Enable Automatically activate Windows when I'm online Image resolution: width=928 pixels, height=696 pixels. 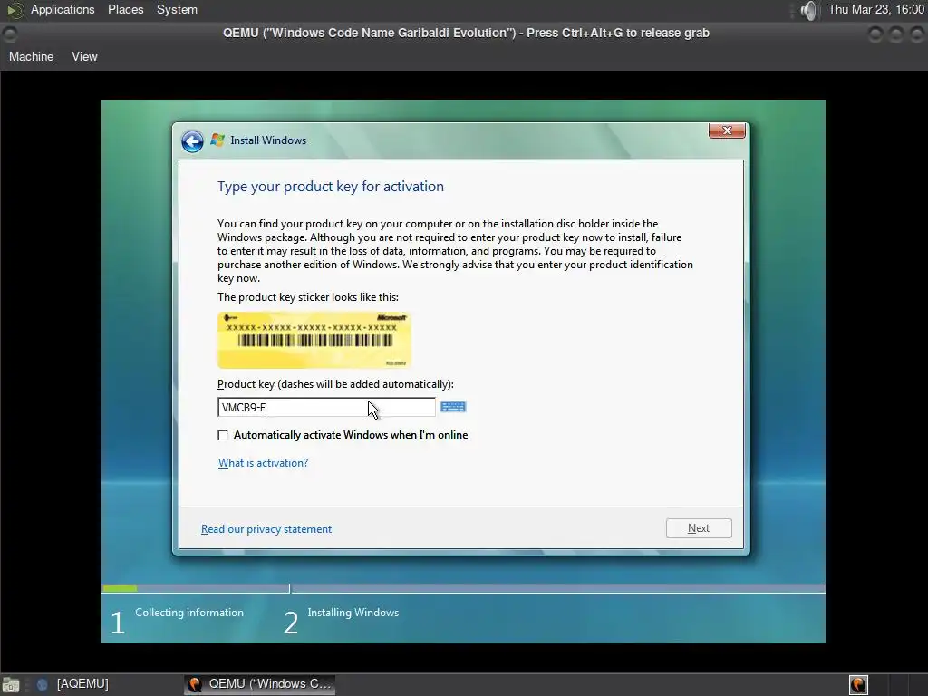coord(223,435)
